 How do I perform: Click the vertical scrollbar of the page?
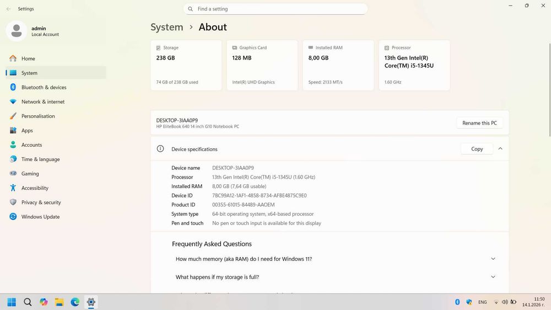pyautogui.click(x=549, y=90)
